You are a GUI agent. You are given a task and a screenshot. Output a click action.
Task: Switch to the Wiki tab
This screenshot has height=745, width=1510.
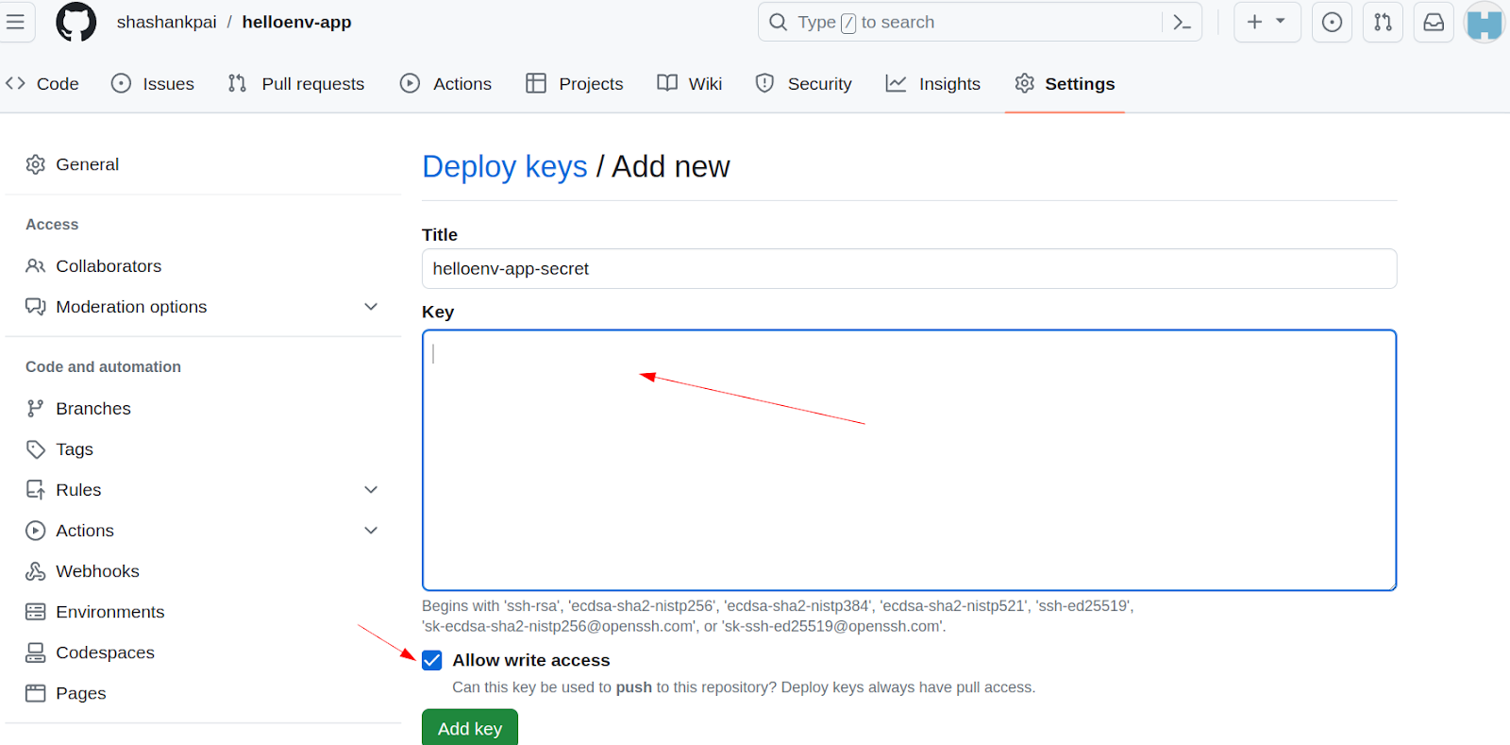point(690,83)
